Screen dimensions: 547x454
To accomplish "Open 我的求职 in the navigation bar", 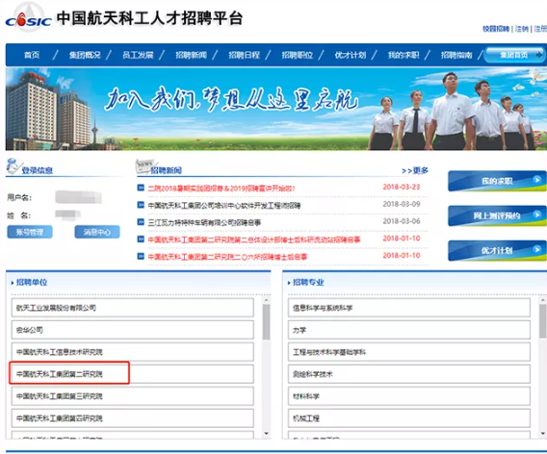I will (x=404, y=55).
